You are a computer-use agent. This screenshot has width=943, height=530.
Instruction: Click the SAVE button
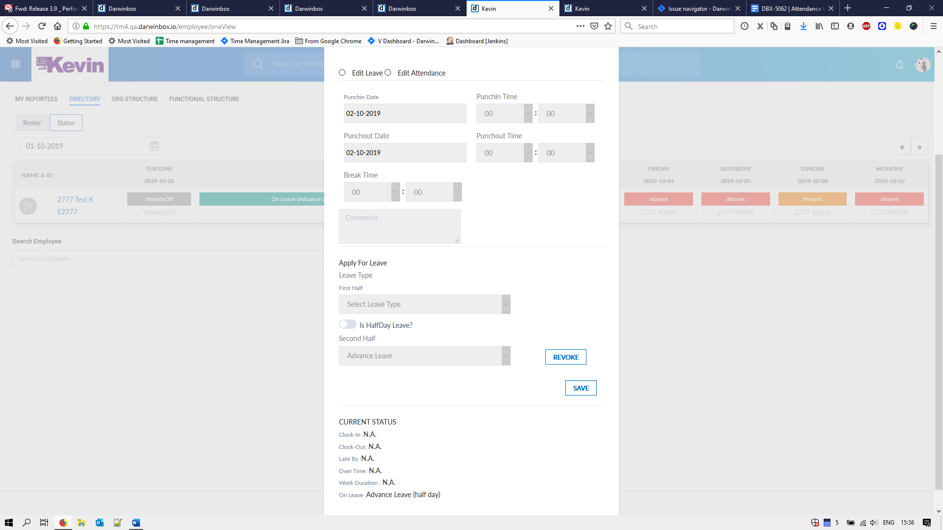click(x=581, y=388)
